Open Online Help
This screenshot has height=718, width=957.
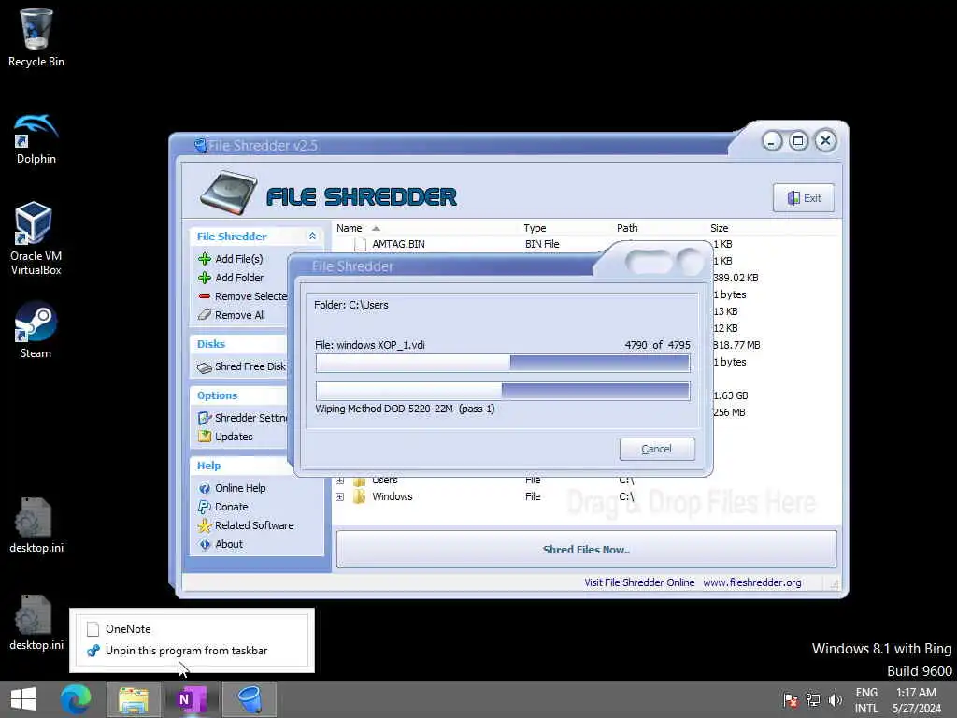pyautogui.click(x=232, y=488)
